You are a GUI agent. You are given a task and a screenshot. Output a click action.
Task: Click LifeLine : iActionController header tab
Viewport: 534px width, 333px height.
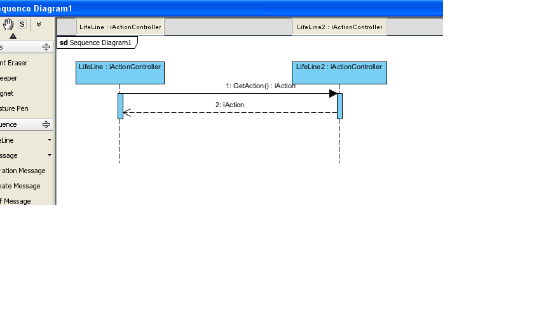click(x=120, y=27)
